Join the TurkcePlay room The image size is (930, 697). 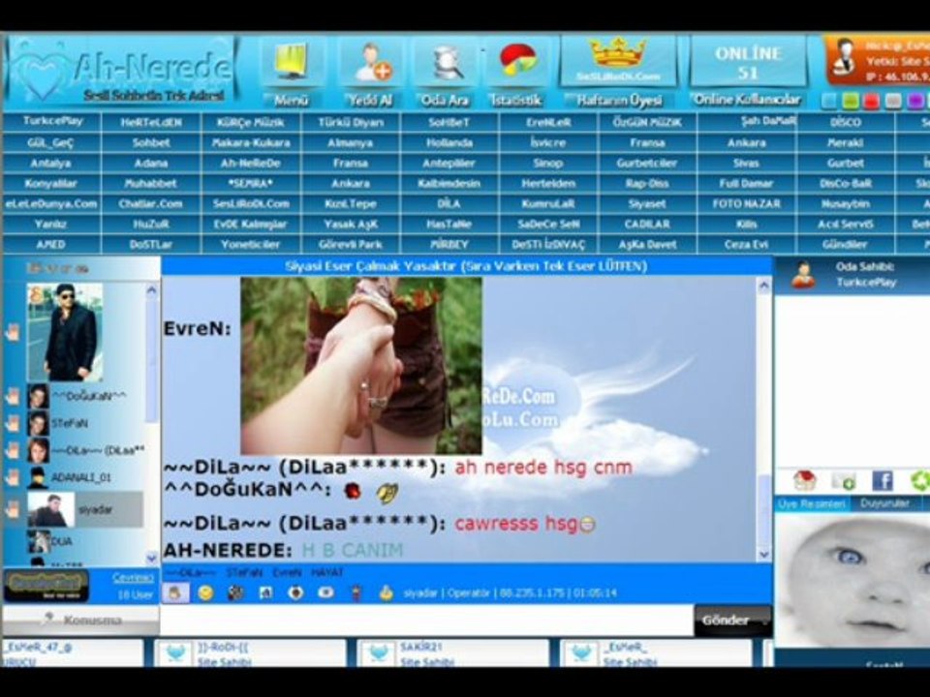tap(52, 122)
